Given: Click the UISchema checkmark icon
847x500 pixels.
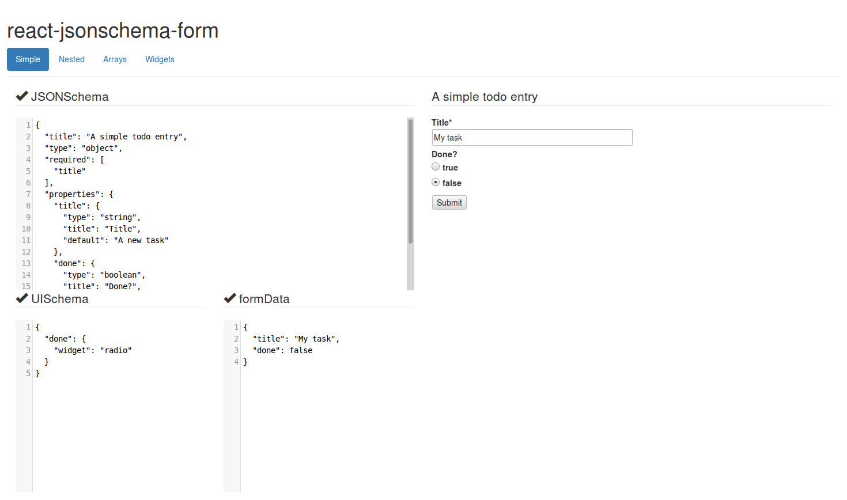Looking at the screenshot, I should click(x=22, y=298).
